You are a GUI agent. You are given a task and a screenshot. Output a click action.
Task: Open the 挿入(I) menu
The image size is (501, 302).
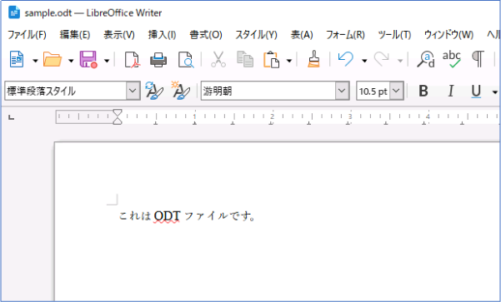click(162, 34)
